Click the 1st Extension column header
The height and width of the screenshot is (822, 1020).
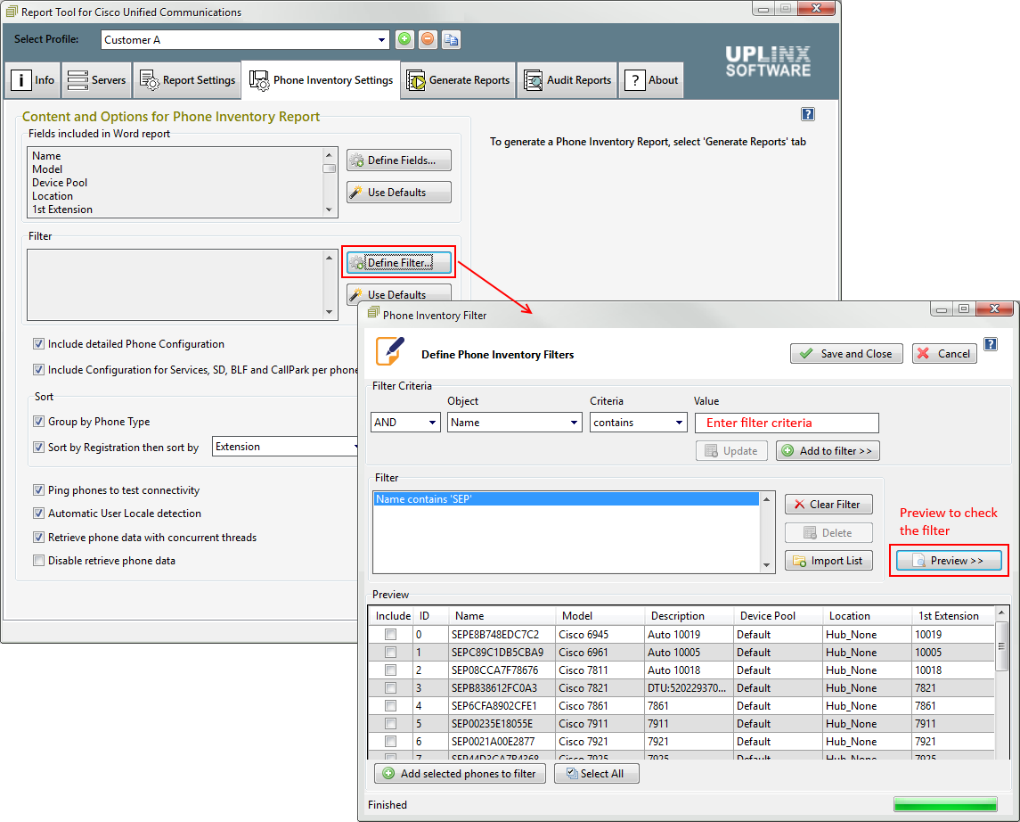[952, 616]
